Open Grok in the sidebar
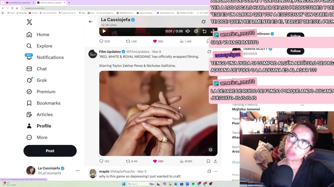Screen dimensions: 334x187 (37, 80)
